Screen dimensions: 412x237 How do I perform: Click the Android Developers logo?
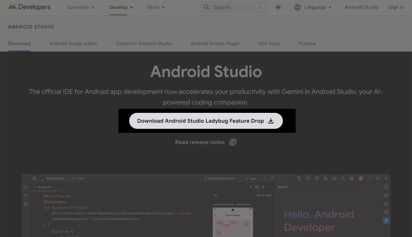pyautogui.click(x=29, y=7)
